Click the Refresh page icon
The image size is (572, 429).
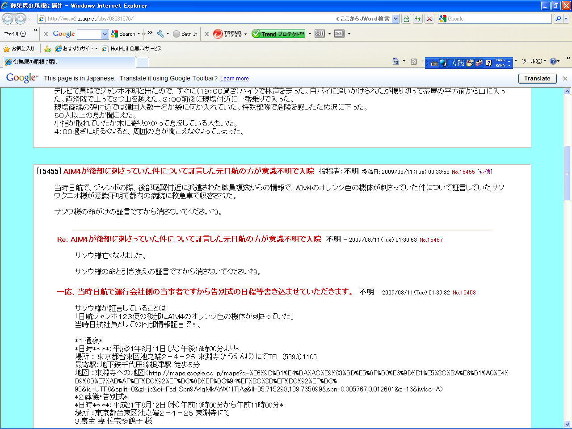tap(418, 19)
